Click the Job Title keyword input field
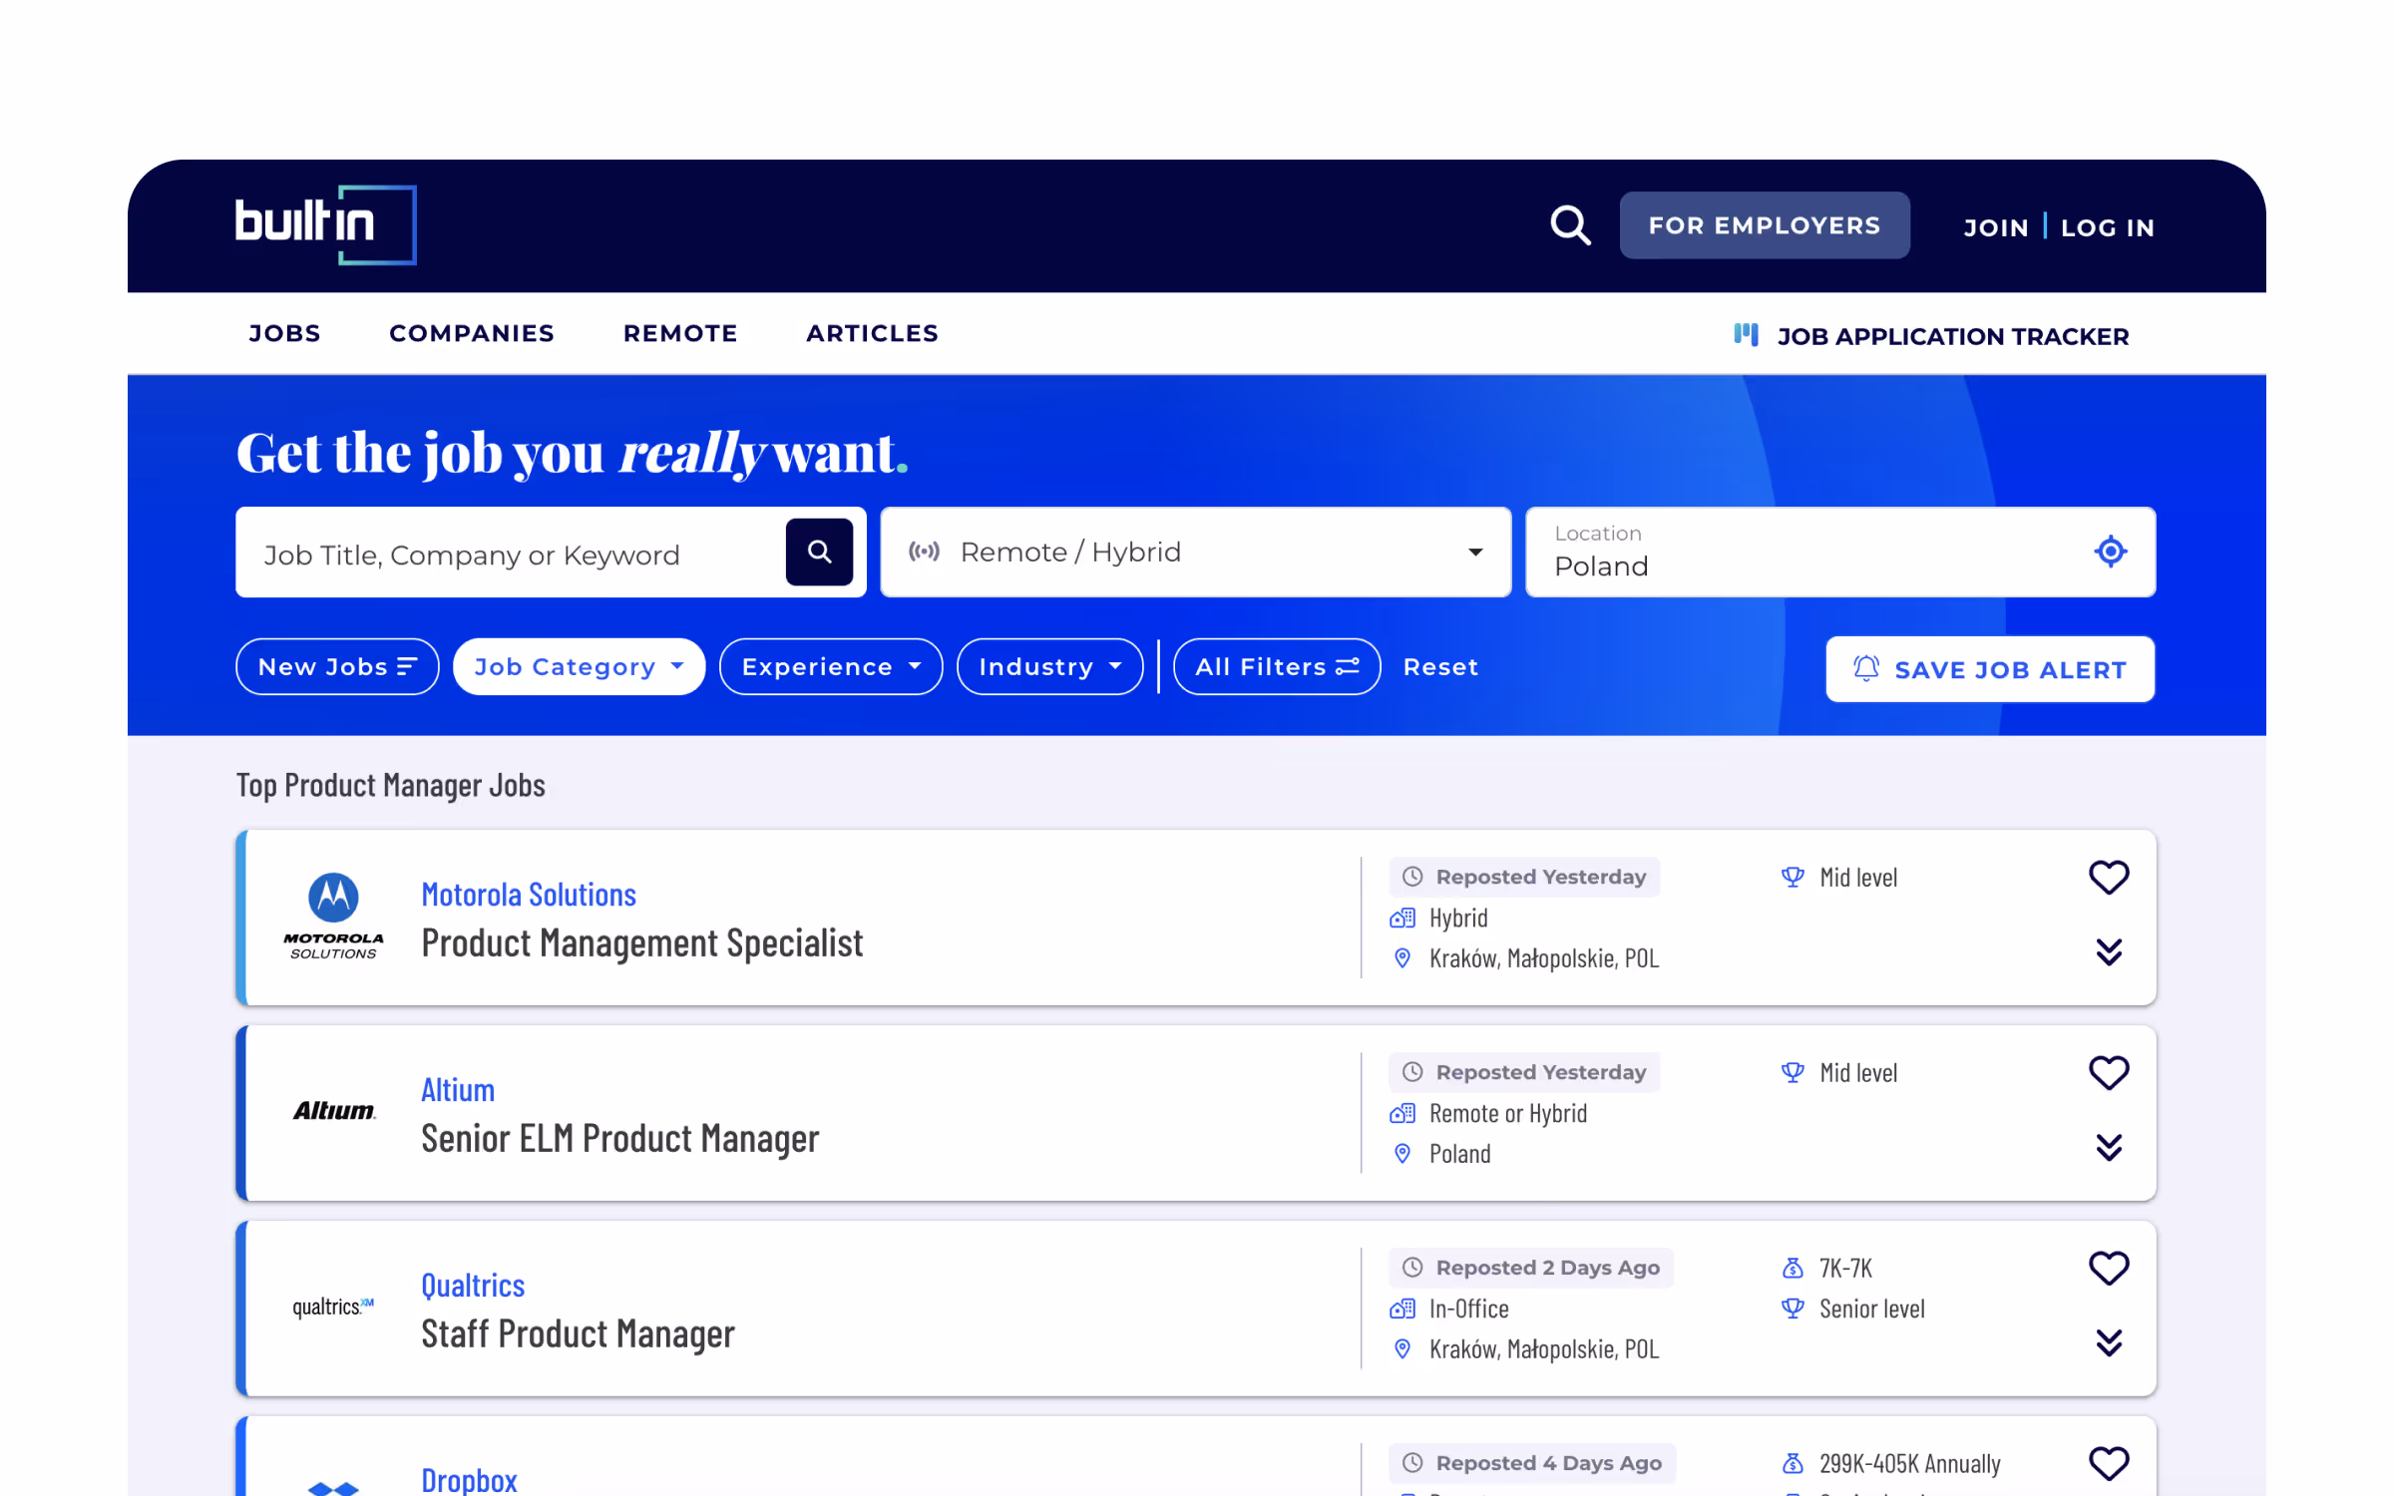The width and height of the screenshot is (2394, 1496). click(x=509, y=554)
